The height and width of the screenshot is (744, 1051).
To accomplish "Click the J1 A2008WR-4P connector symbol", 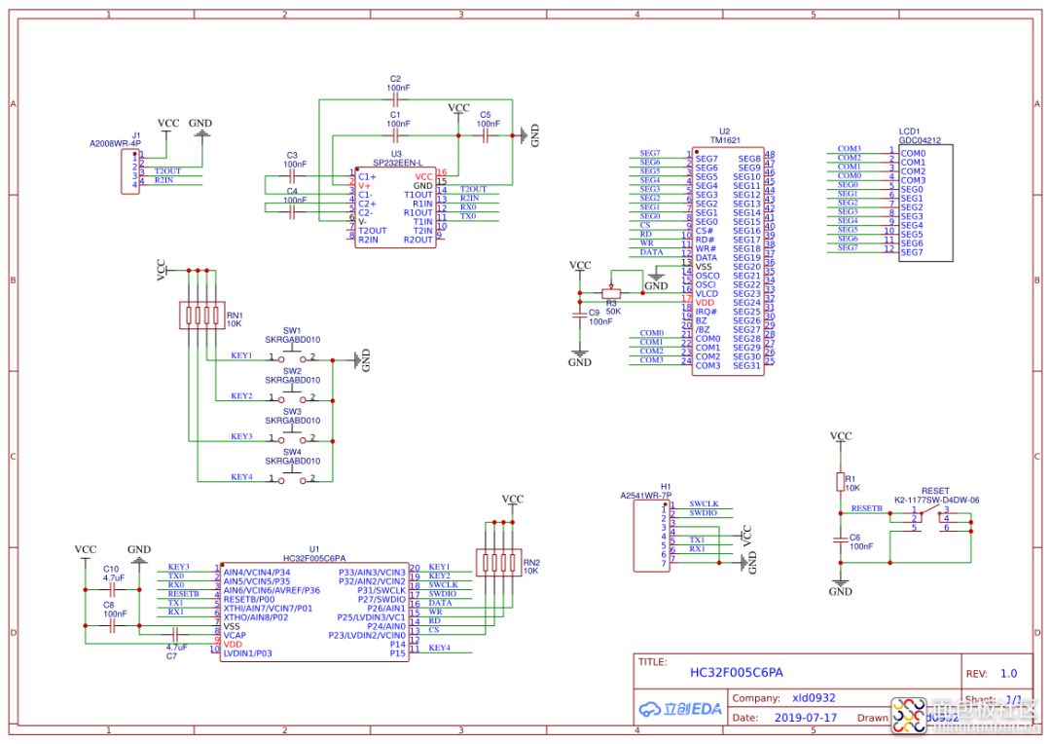I will click(x=130, y=171).
